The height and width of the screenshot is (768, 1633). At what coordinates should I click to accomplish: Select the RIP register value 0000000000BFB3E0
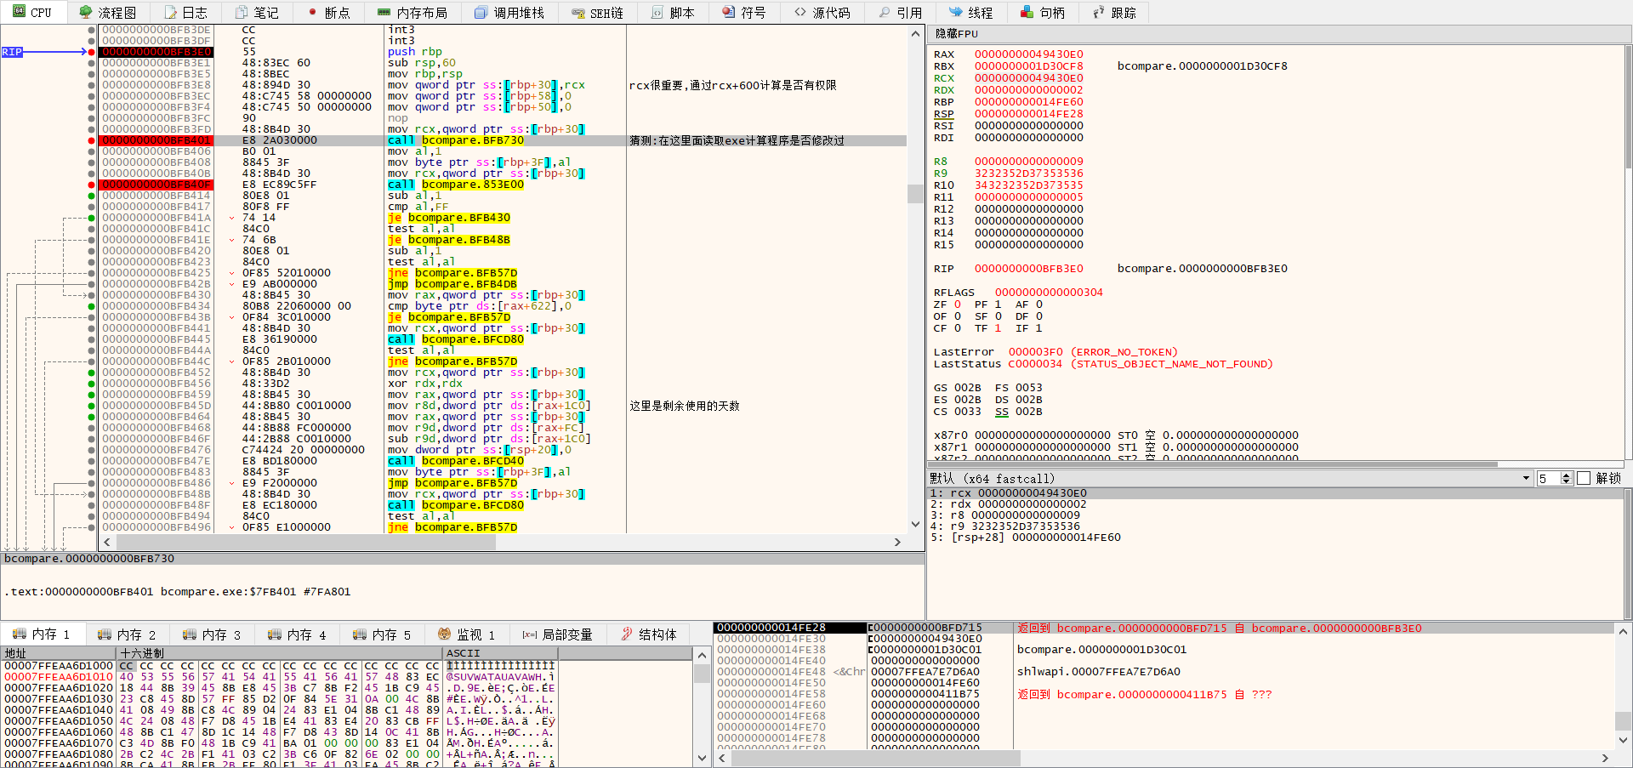coord(1029,269)
